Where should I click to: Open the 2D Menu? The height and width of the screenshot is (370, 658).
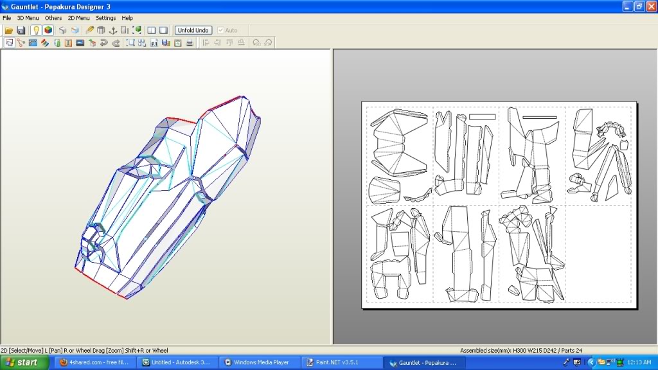click(78, 18)
